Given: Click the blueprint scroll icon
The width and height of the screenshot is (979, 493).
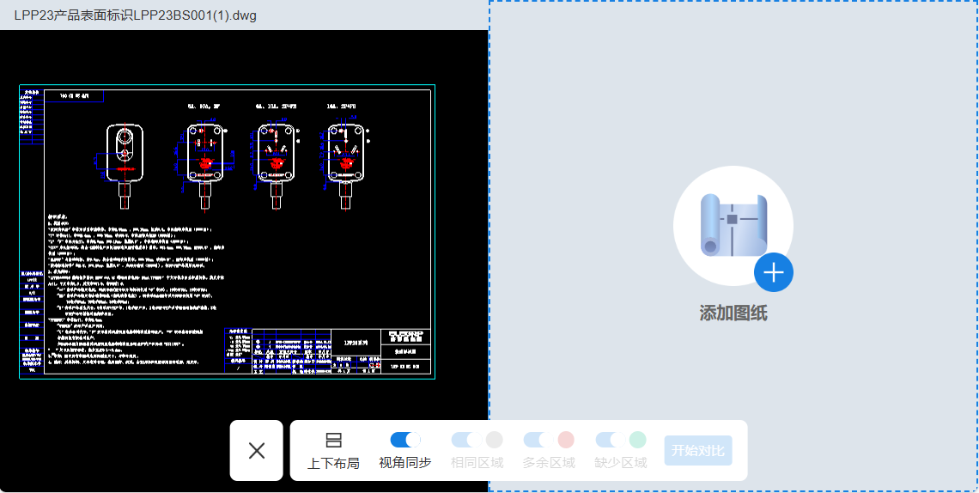Looking at the screenshot, I should pos(732,225).
